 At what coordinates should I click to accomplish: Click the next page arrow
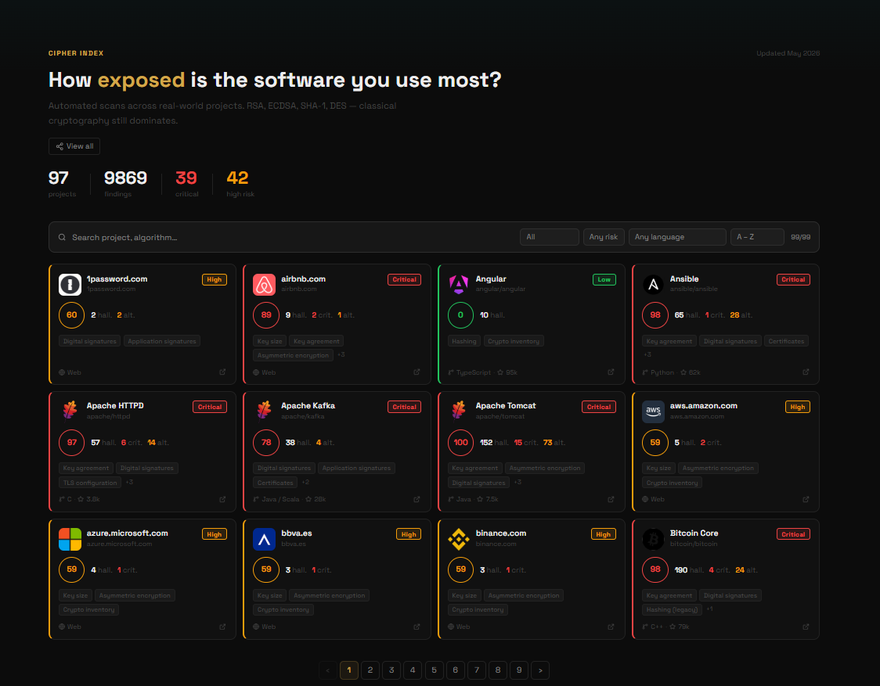pyautogui.click(x=540, y=670)
